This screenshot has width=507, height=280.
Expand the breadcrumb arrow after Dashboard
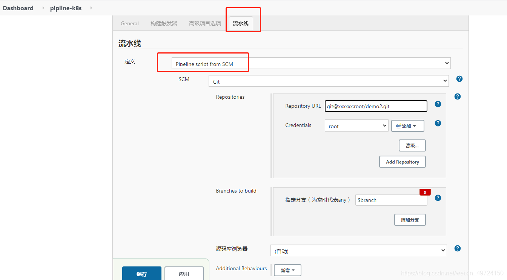point(43,8)
